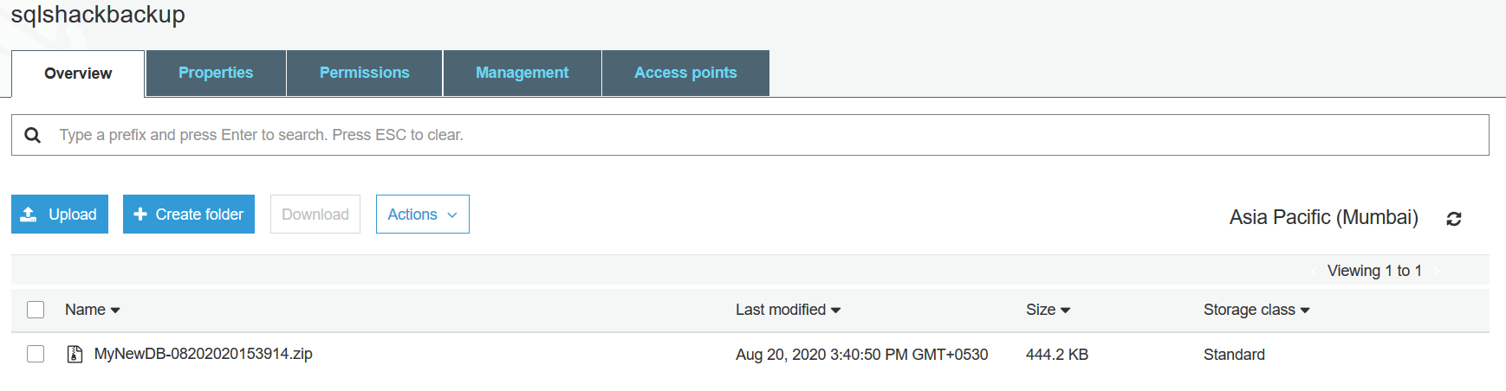Switch to the Properties tab
Viewport: 1506px width, 391px height.
pos(216,73)
